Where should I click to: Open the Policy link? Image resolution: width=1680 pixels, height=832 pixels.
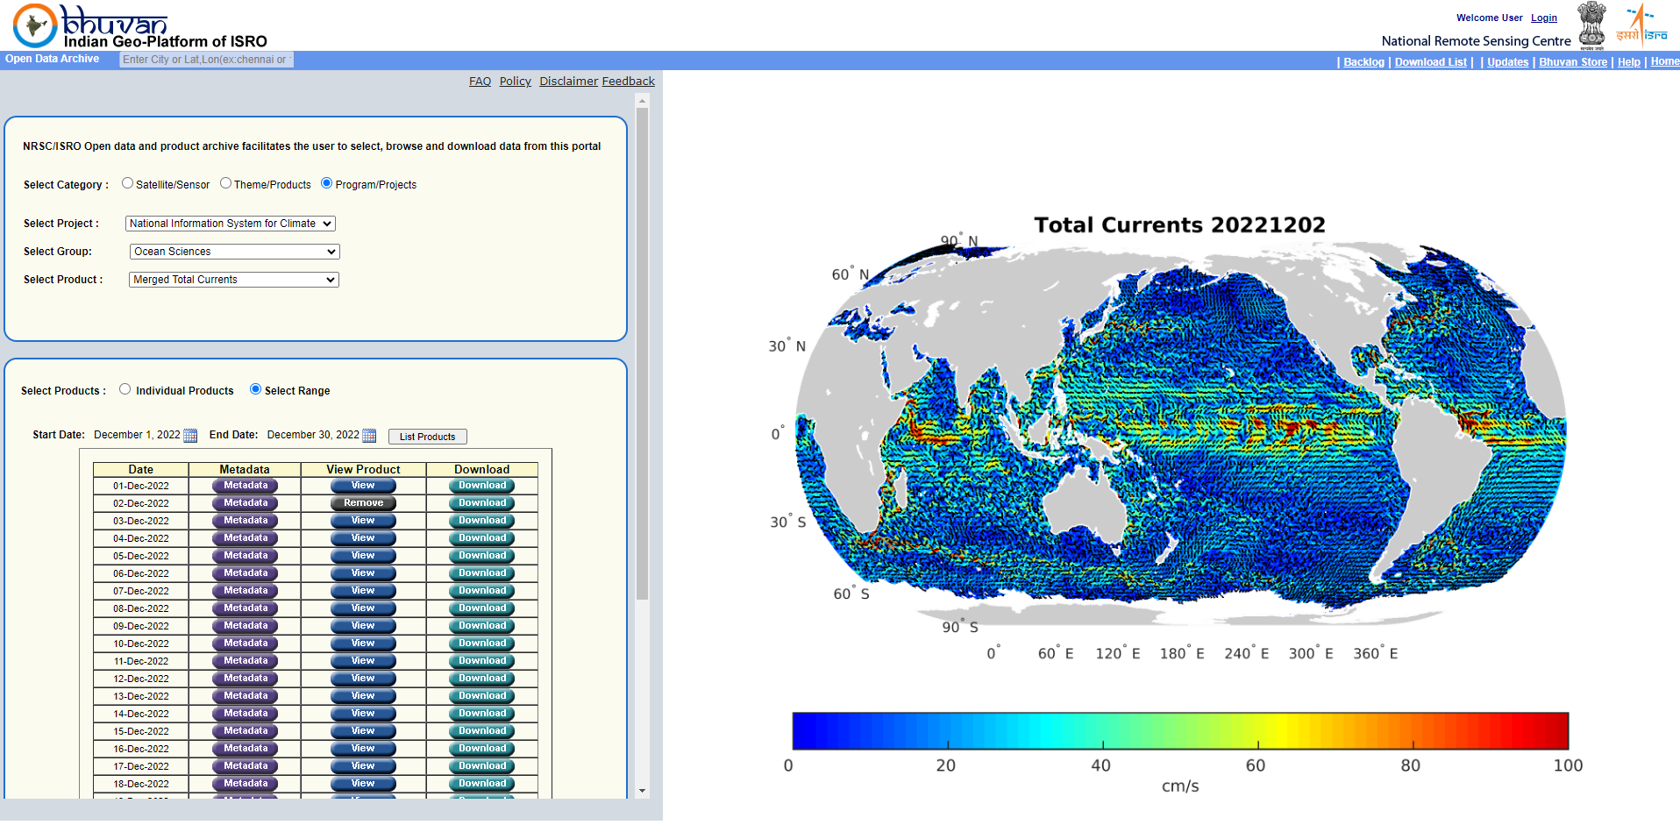(516, 82)
